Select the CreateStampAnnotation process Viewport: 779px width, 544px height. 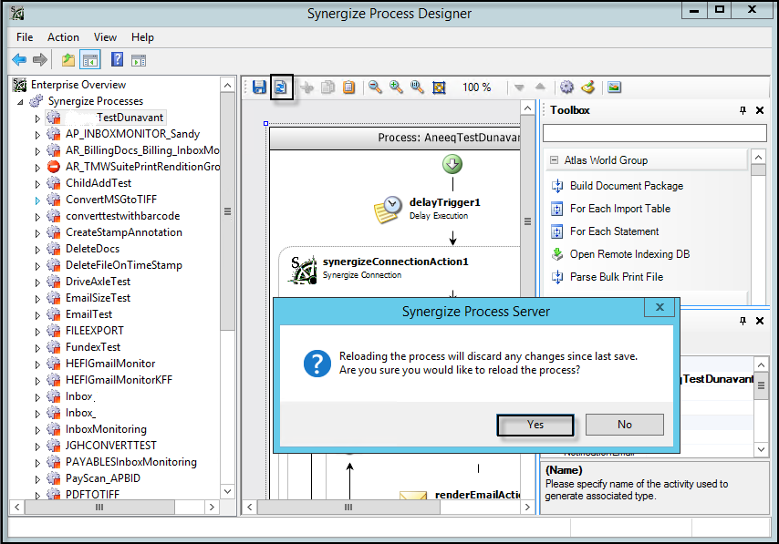point(124,232)
